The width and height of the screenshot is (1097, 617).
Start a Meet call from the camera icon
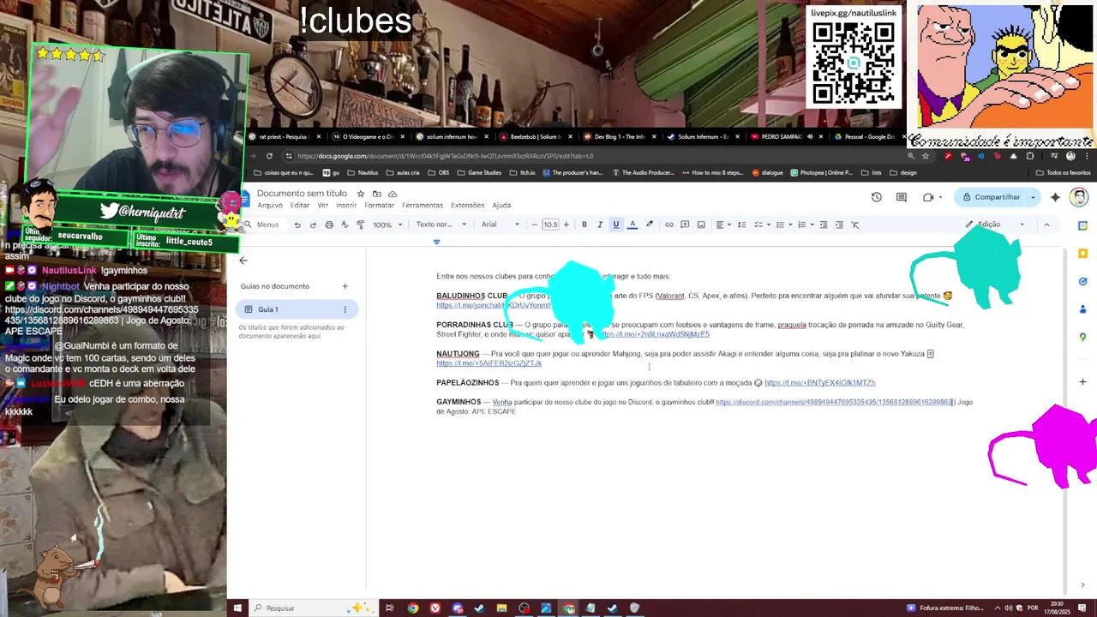pos(928,197)
